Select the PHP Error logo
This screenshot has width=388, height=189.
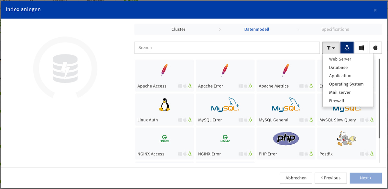click(x=286, y=139)
